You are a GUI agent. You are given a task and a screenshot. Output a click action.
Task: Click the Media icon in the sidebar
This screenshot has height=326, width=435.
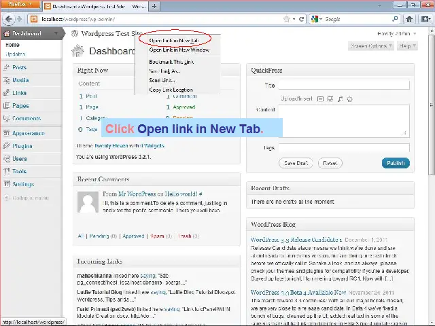click(x=6, y=80)
